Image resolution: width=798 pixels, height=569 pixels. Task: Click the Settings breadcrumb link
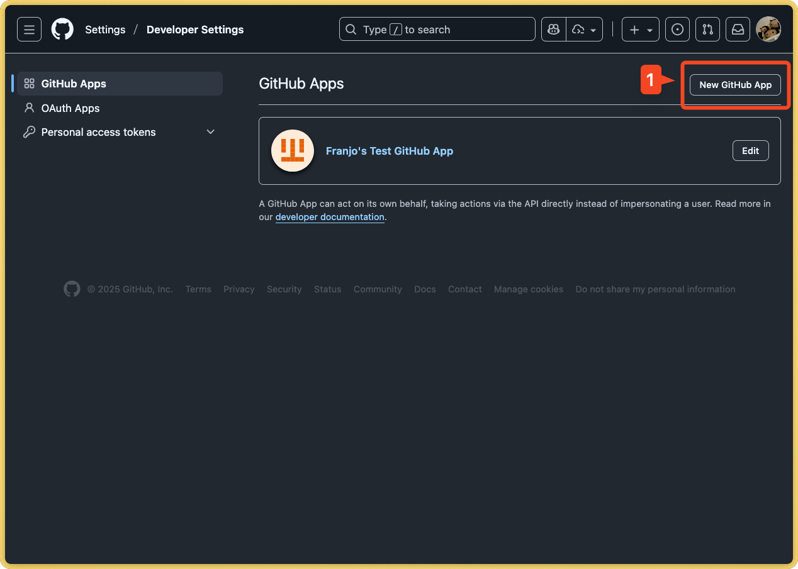click(x=104, y=29)
